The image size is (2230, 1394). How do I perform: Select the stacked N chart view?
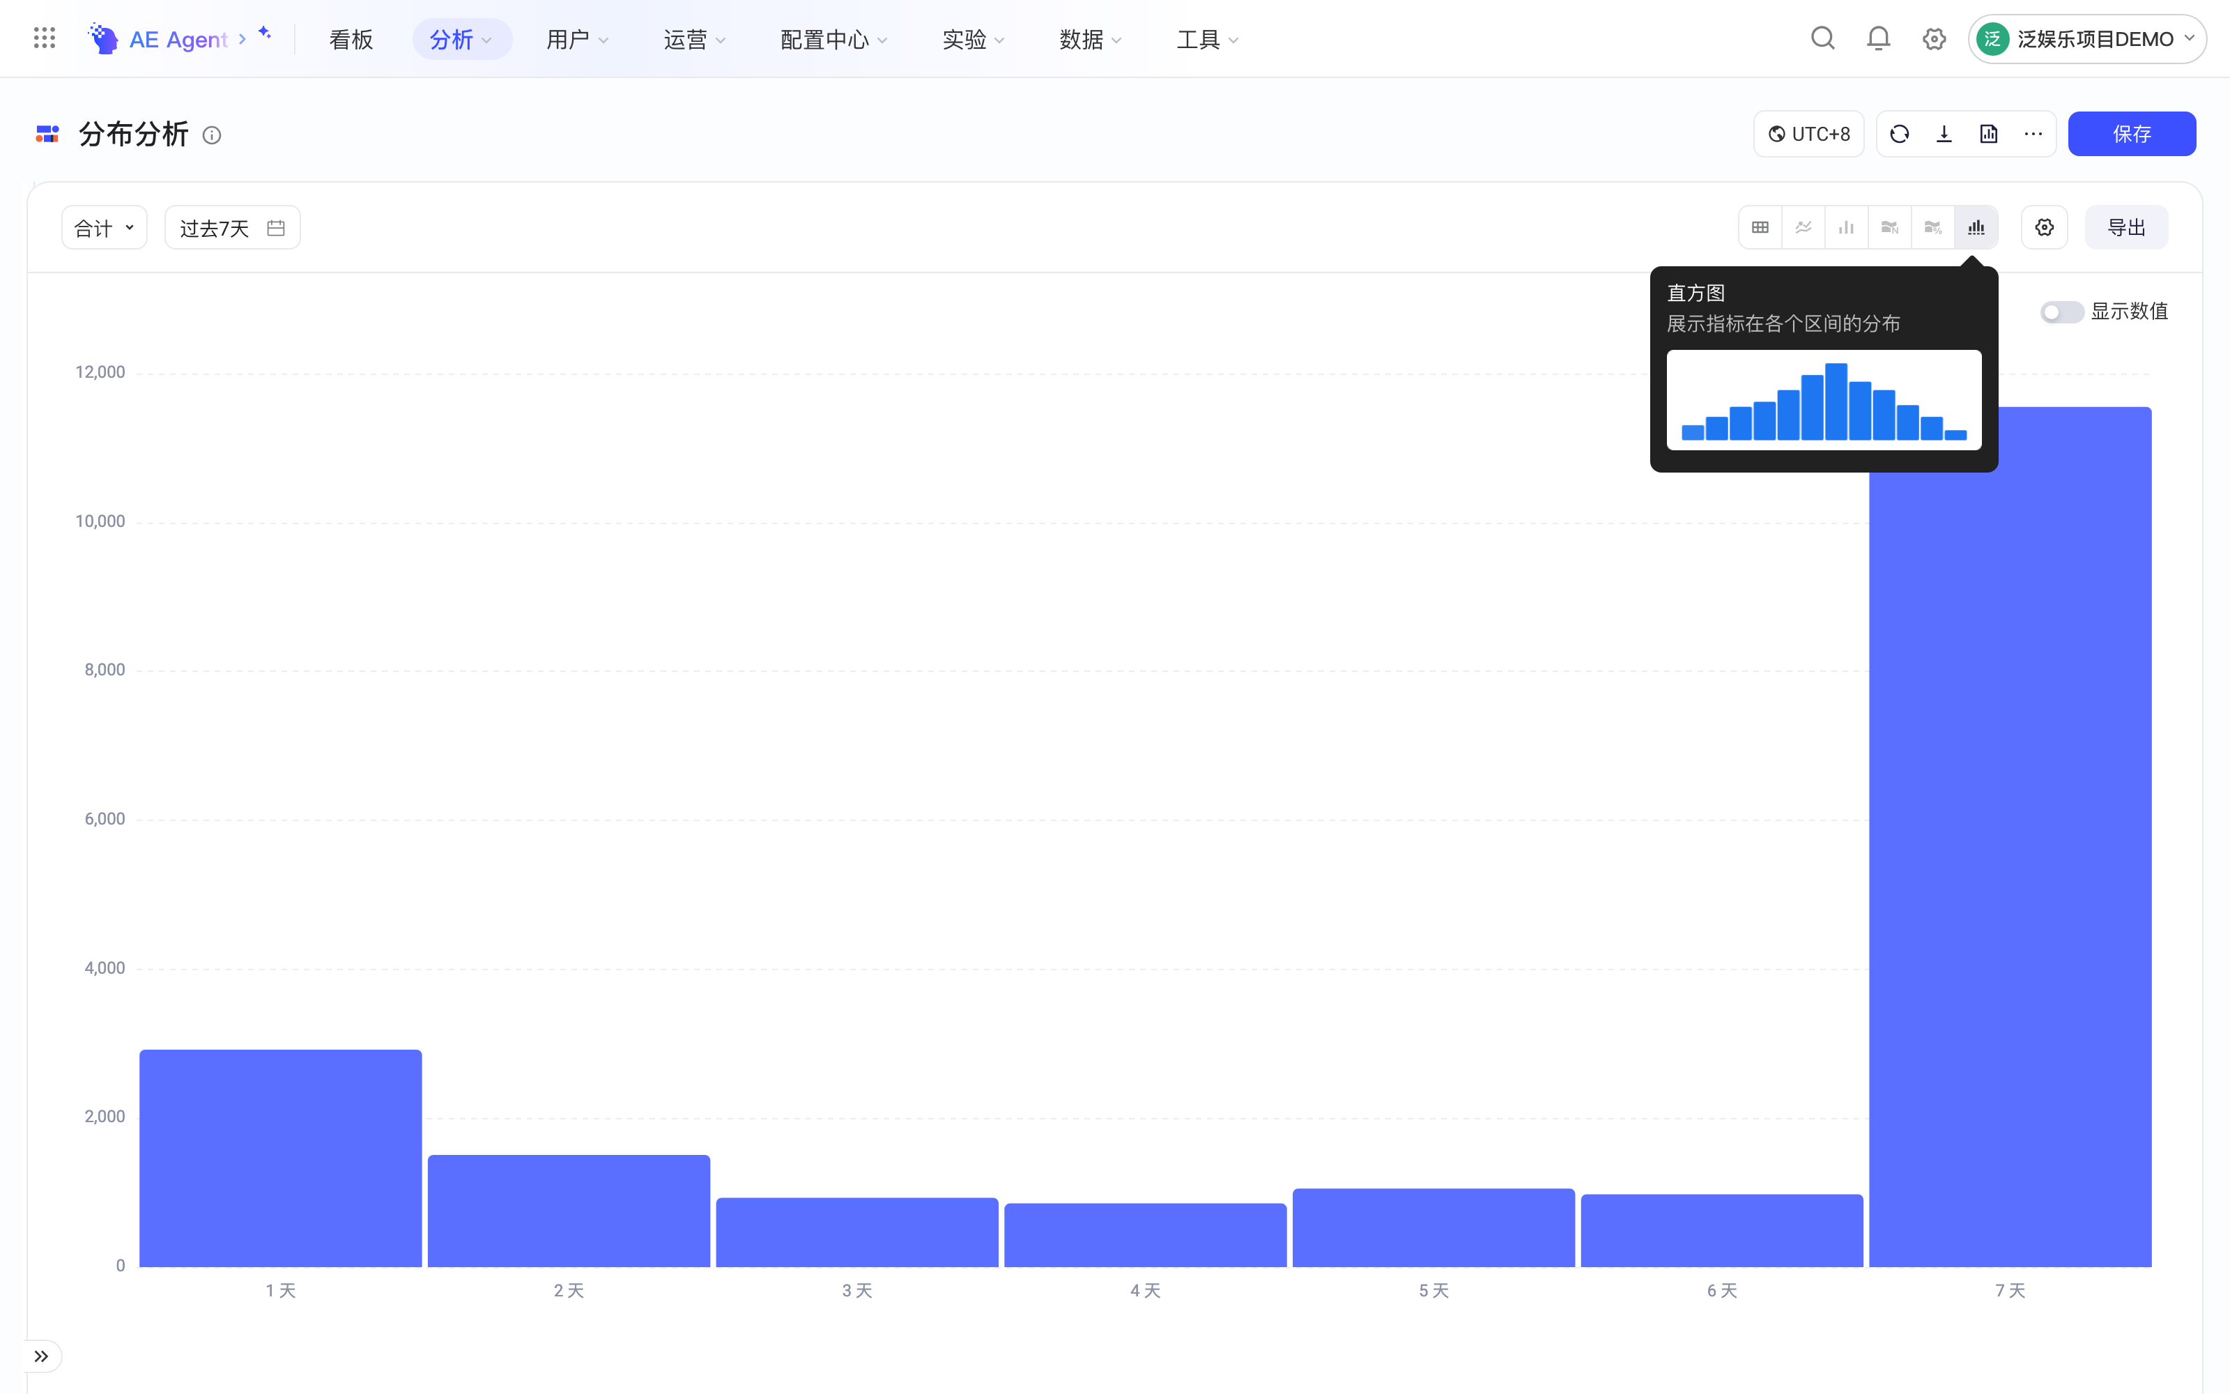pyautogui.click(x=1890, y=228)
